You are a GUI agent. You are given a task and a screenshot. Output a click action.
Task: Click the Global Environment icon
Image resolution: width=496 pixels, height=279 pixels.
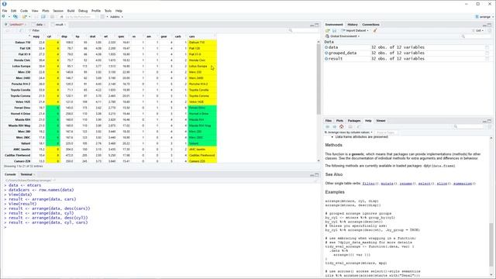click(327, 36)
